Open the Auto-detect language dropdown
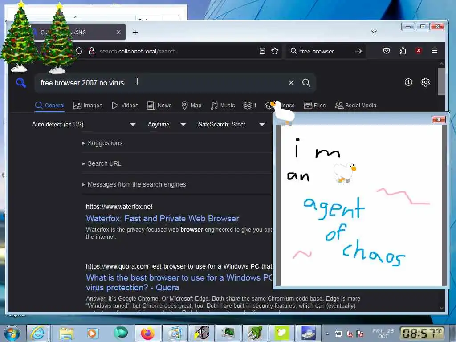This screenshot has height=342, width=456. [84, 125]
